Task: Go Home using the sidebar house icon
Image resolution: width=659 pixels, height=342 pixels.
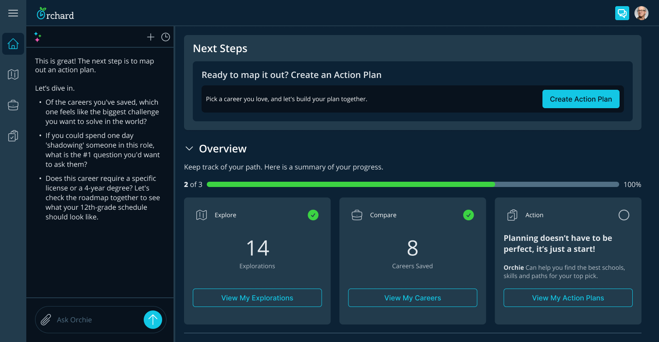Action: [13, 44]
